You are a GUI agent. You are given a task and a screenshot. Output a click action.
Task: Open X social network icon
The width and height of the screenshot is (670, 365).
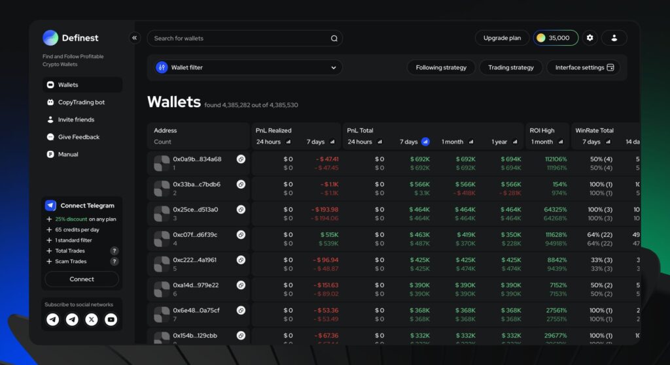tap(92, 319)
